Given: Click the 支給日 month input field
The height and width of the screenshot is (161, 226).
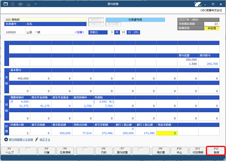Looking at the screenshot, I should point(111,32).
